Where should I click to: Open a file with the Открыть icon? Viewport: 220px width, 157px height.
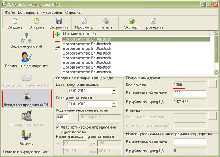[x=37, y=21]
